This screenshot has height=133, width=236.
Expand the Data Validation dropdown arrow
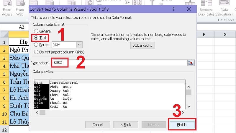(x=232, y=14)
